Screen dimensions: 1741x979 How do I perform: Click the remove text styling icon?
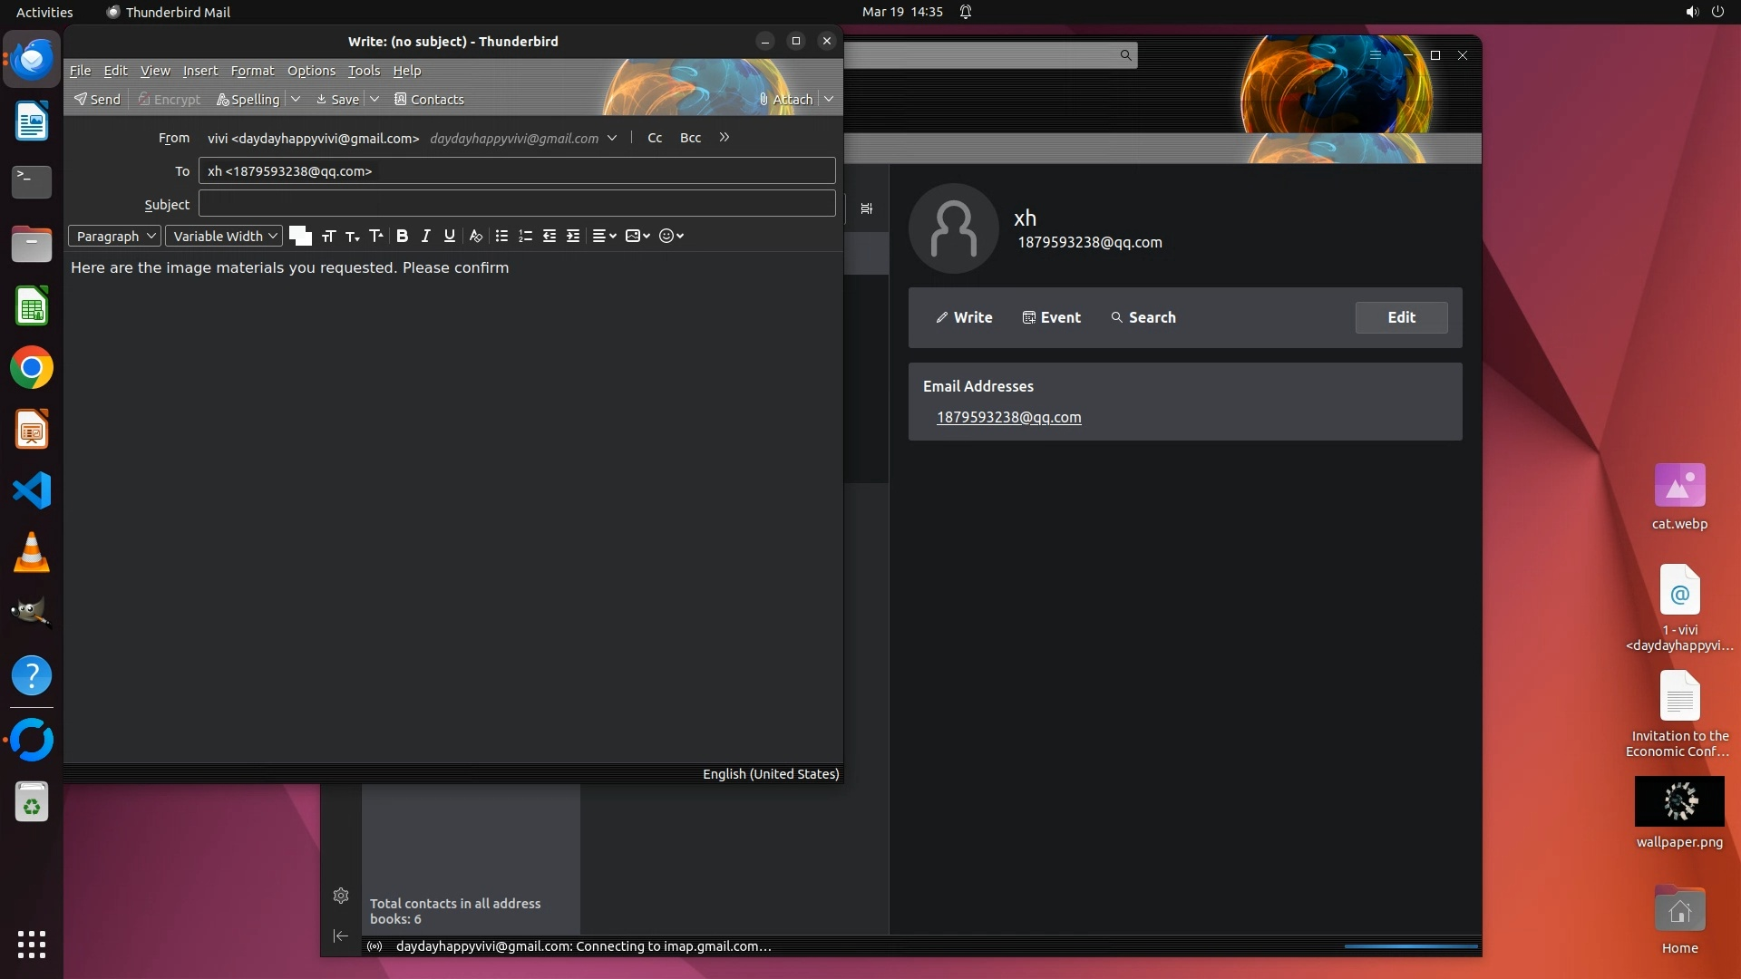coord(475,236)
